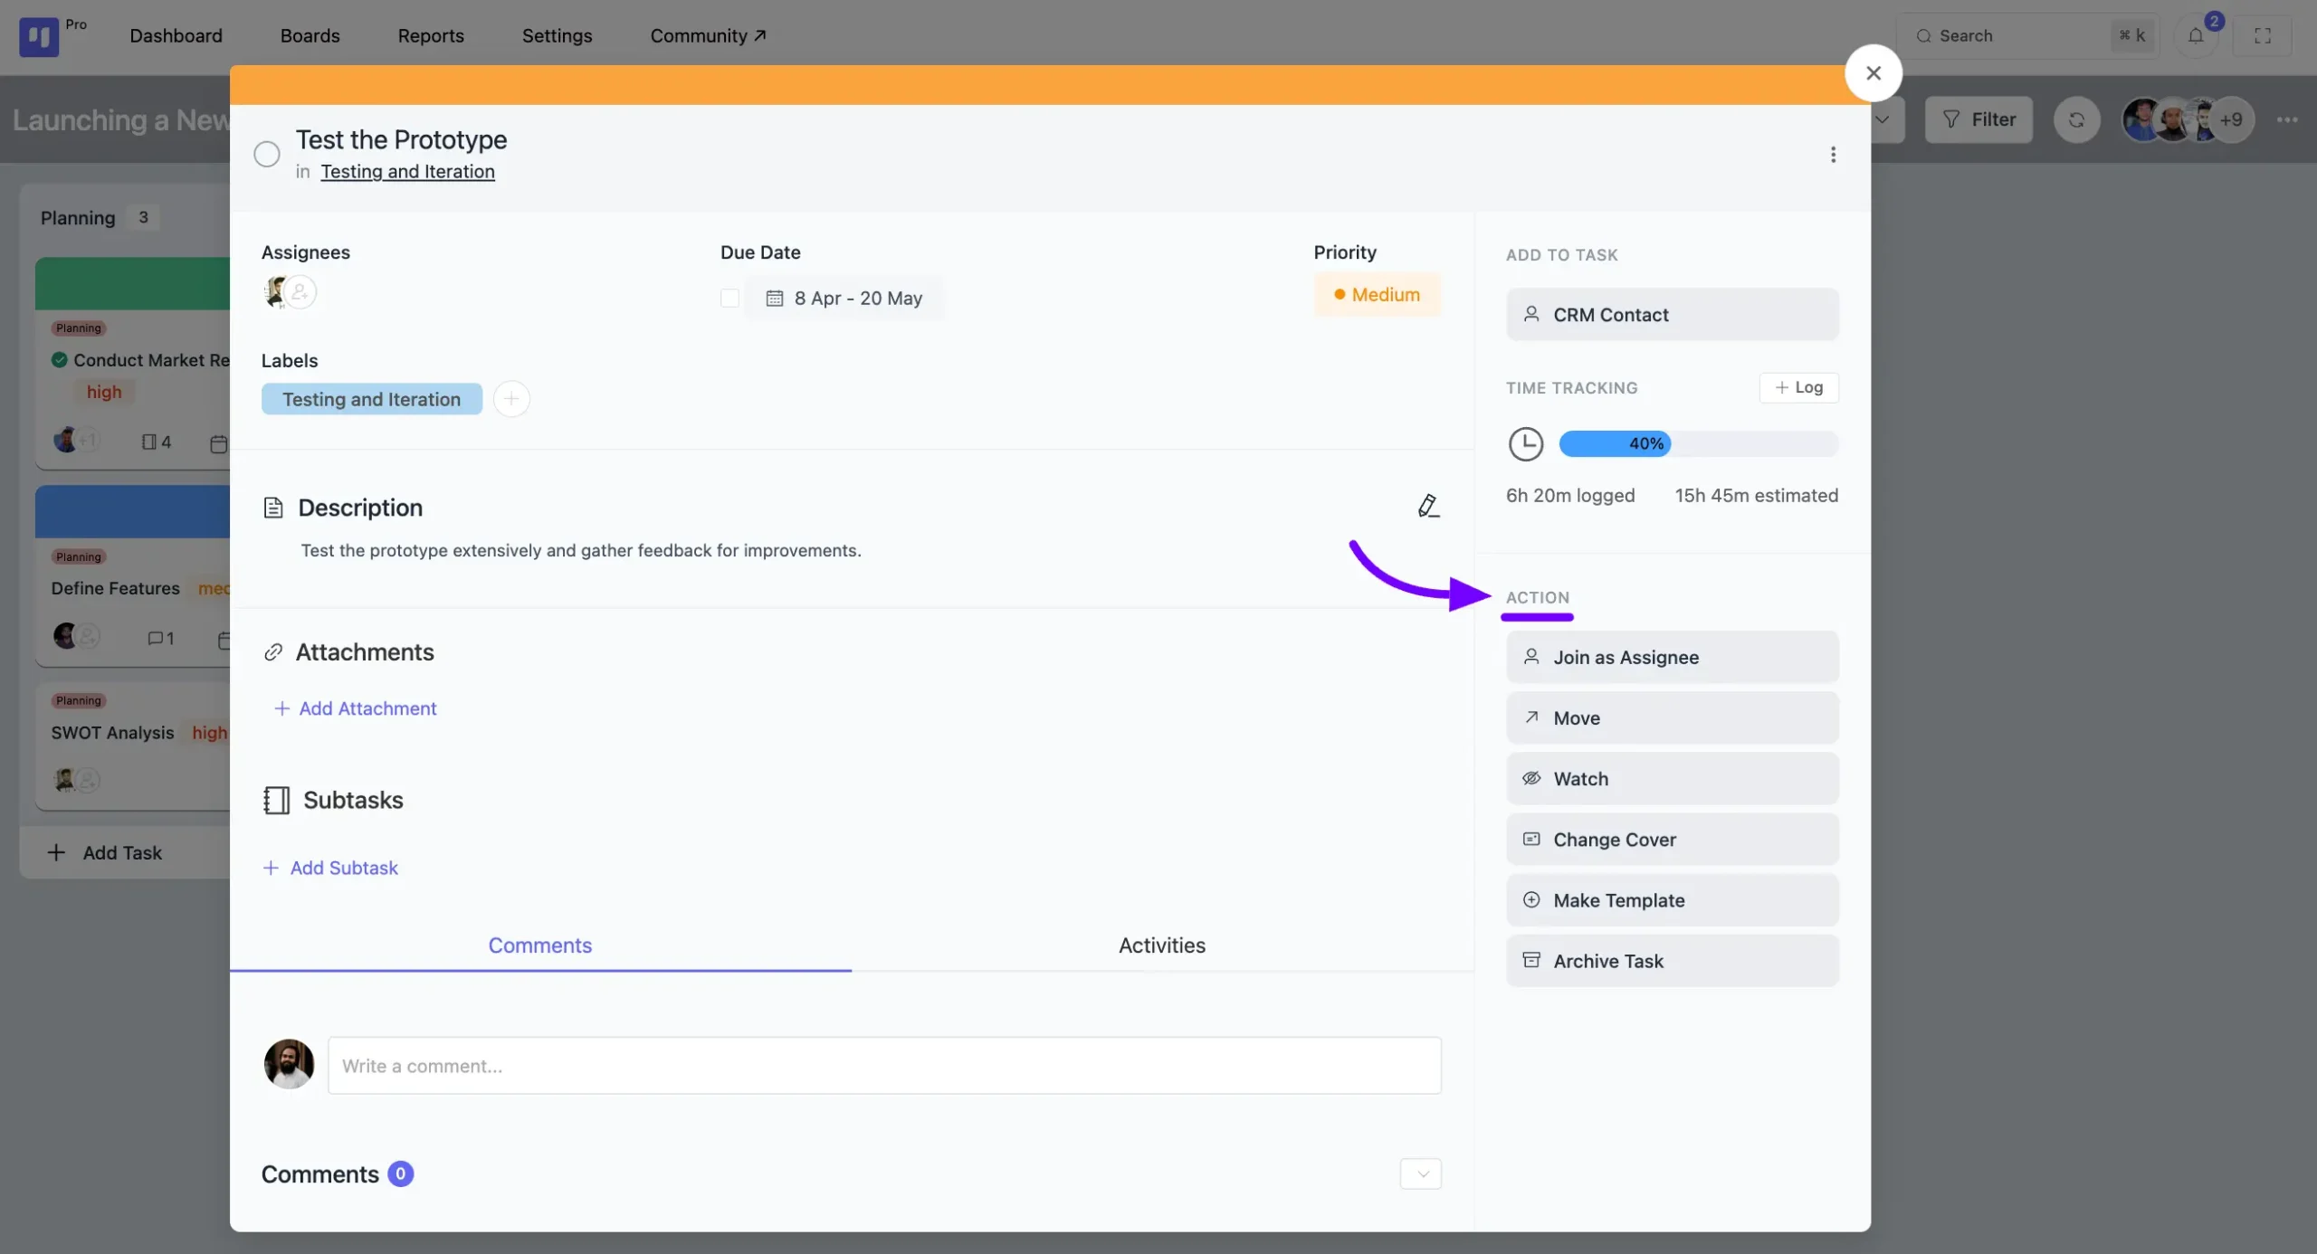The height and width of the screenshot is (1254, 2317).
Task: Expand the Comments section chevron
Action: [x=1421, y=1173]
